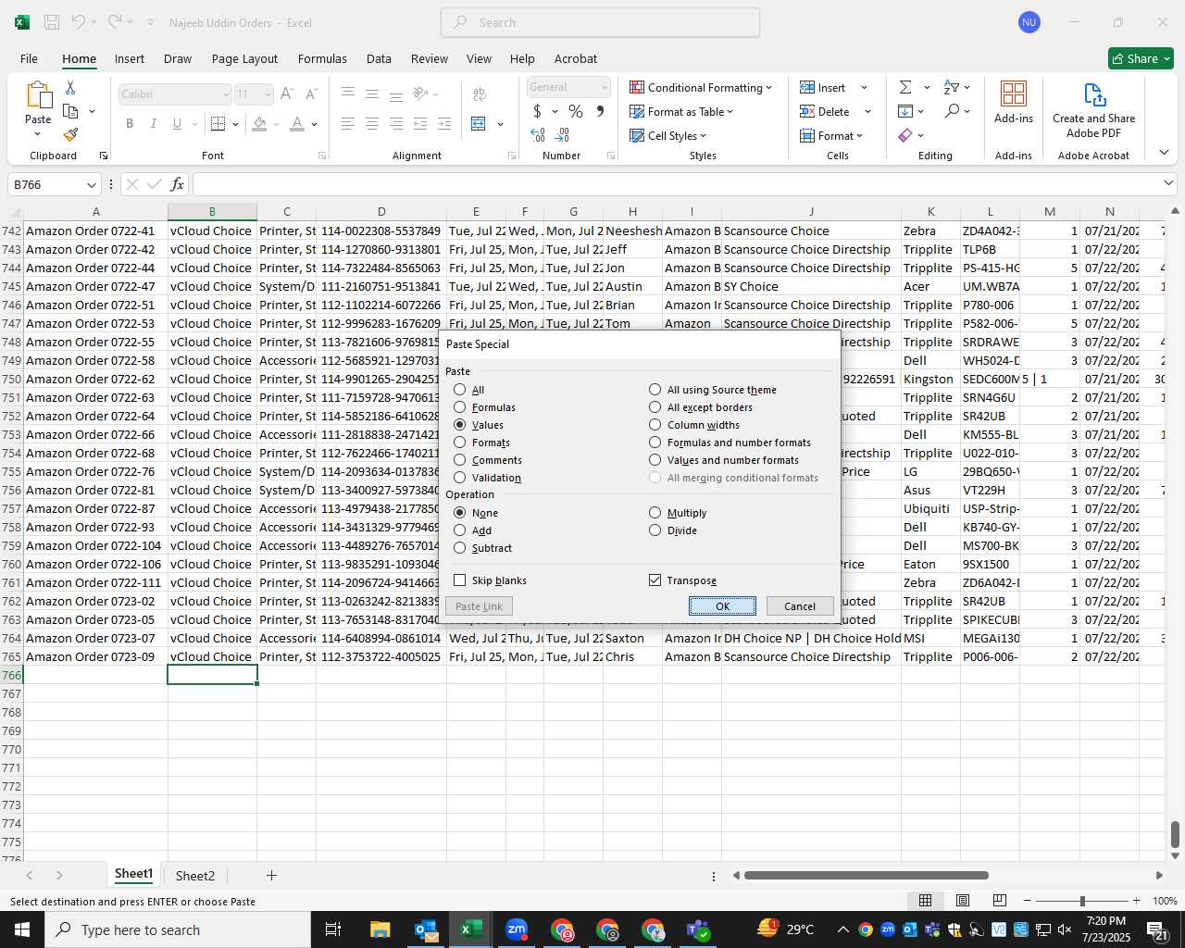Viewport: 1185px width, 948px height.
Task: Click the Center align icon
Action: point(372,124)
